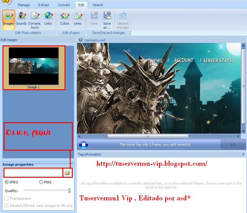
Task: Click the preview horizontal scroll right arrow
Action: [x=238, y=136]
